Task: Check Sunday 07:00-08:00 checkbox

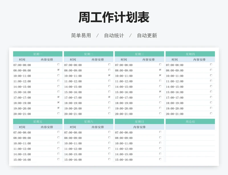Action: [x=160, y=132]
